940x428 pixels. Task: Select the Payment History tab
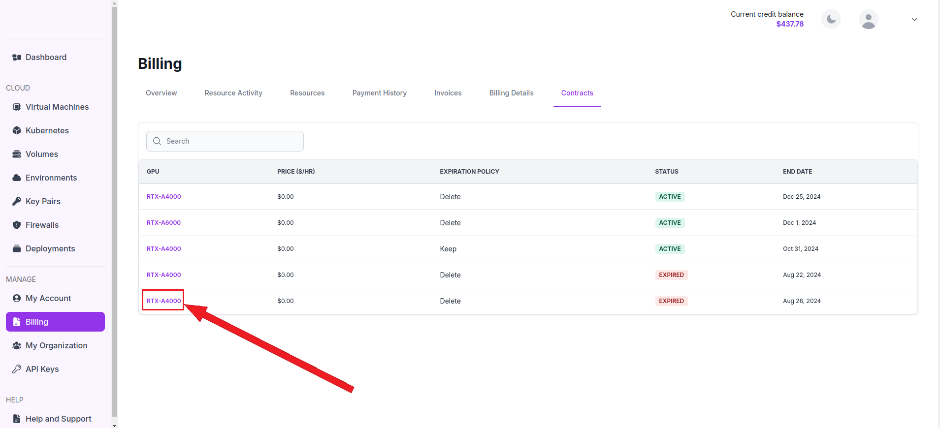(379, 93)
